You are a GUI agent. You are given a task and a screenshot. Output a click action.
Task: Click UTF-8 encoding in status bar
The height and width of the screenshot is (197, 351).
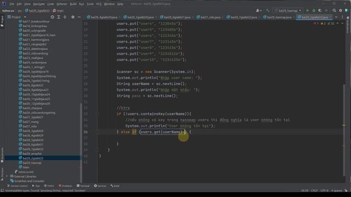(324, 190)
